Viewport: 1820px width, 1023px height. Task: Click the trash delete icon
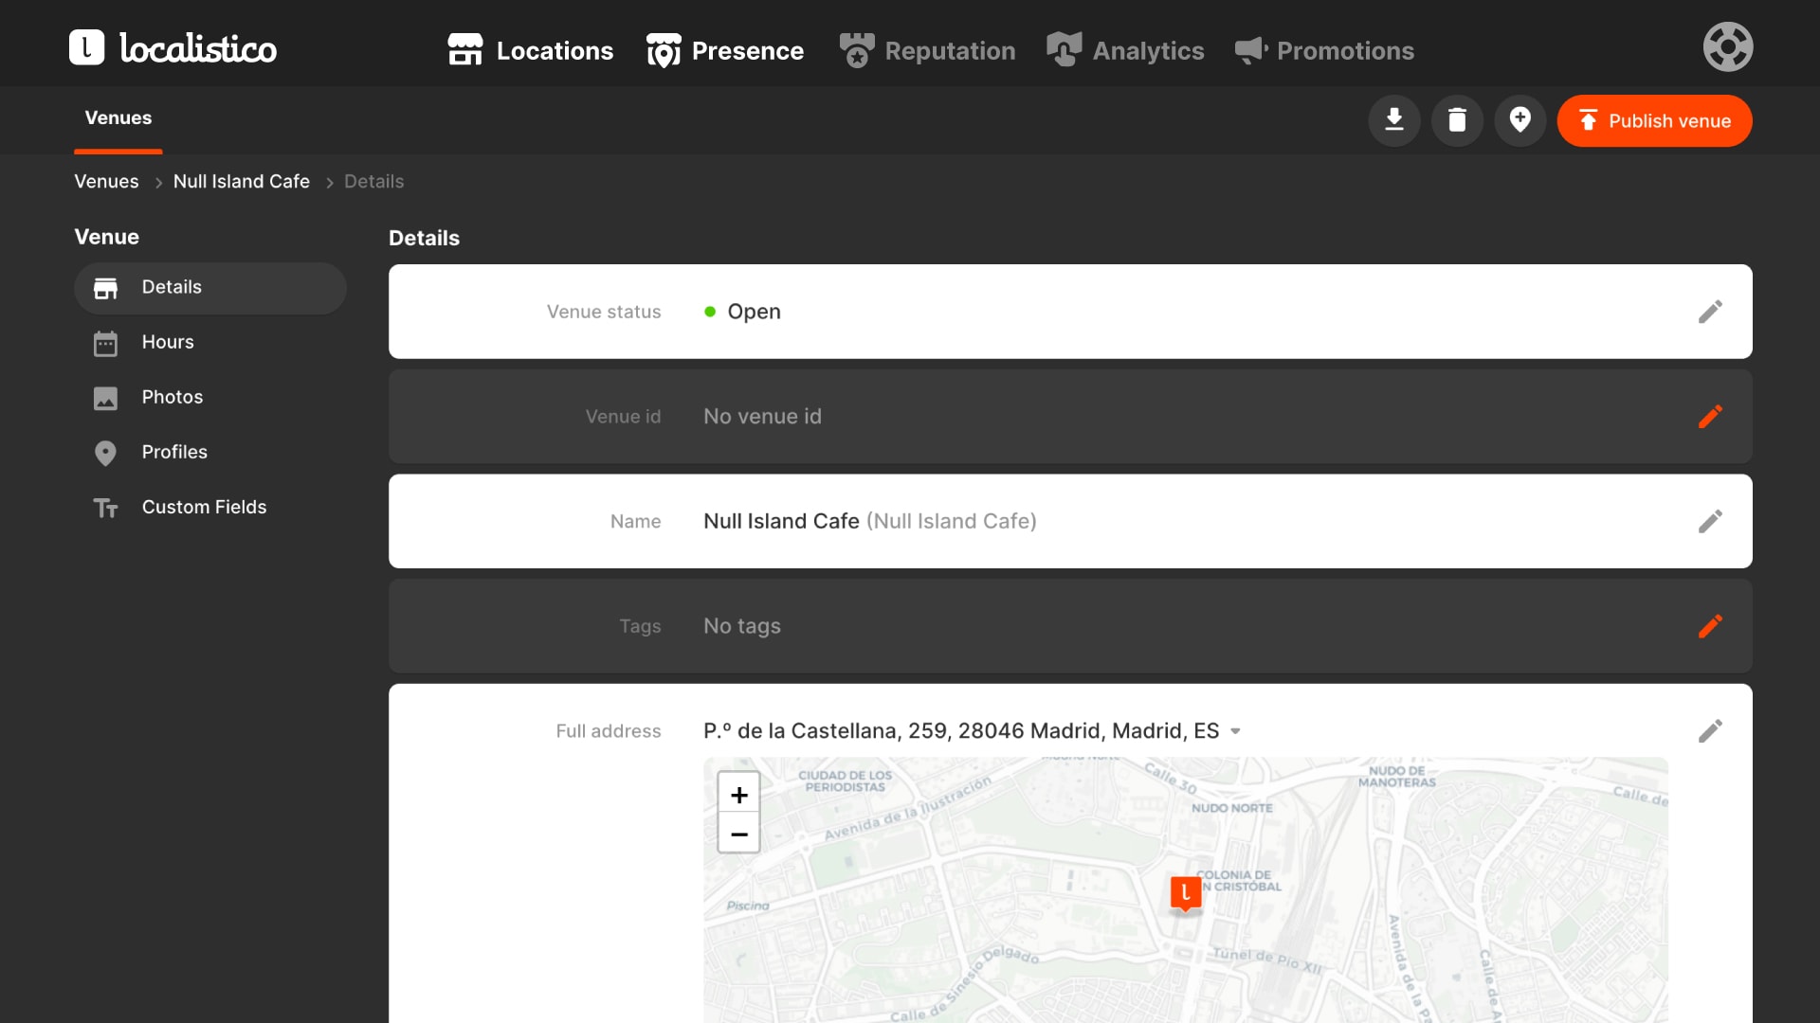[1457, 120]
